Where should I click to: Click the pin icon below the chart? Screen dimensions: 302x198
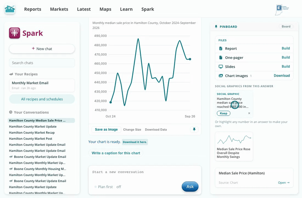194,129
